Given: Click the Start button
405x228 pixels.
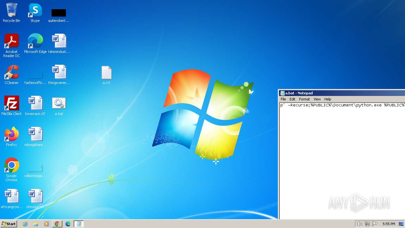Looking at the screenshot, I should [x=9, y=224].
